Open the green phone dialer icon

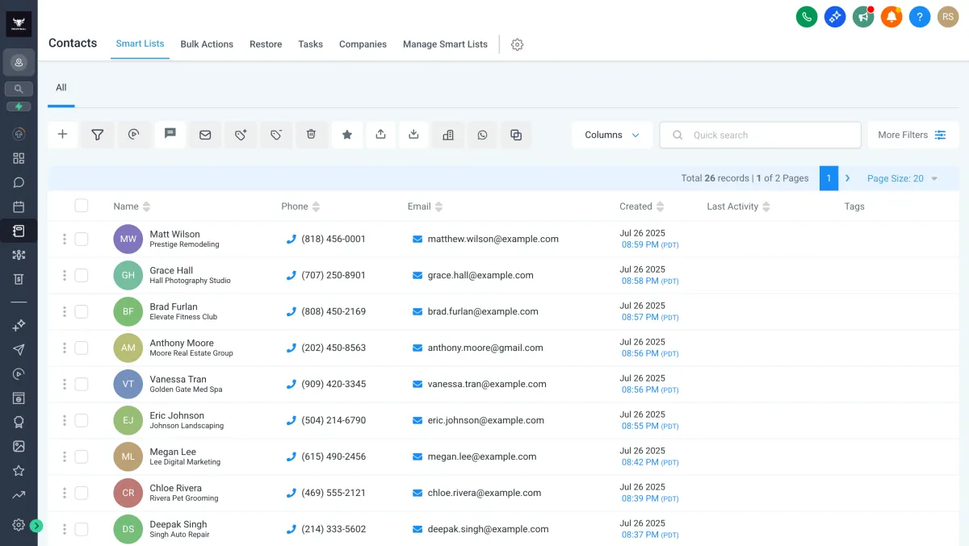(x=806, y=17)
